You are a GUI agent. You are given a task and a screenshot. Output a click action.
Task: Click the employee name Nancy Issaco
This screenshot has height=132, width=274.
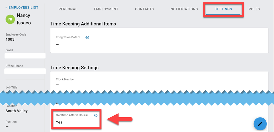(24, 19)
